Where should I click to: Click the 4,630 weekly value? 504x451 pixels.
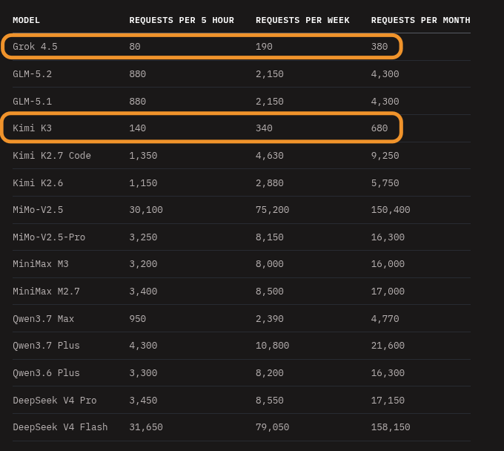click(x=269, y=156)
